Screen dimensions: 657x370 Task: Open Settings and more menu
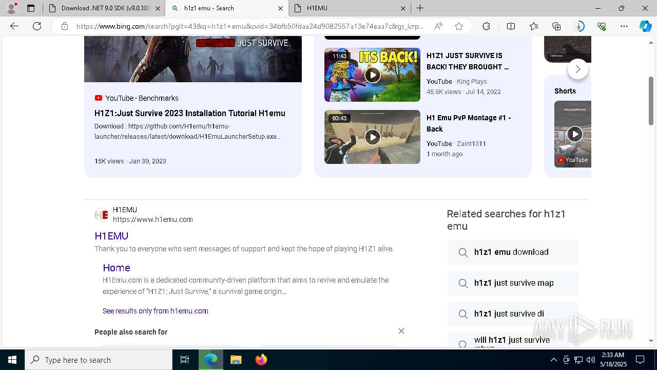click(x=624, y=26)
